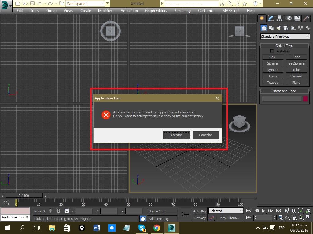Viewport: 313px width, 234px height.
Task: Click the Save File floppy icon
Action: pyautogui.click(x=32, y=4)
